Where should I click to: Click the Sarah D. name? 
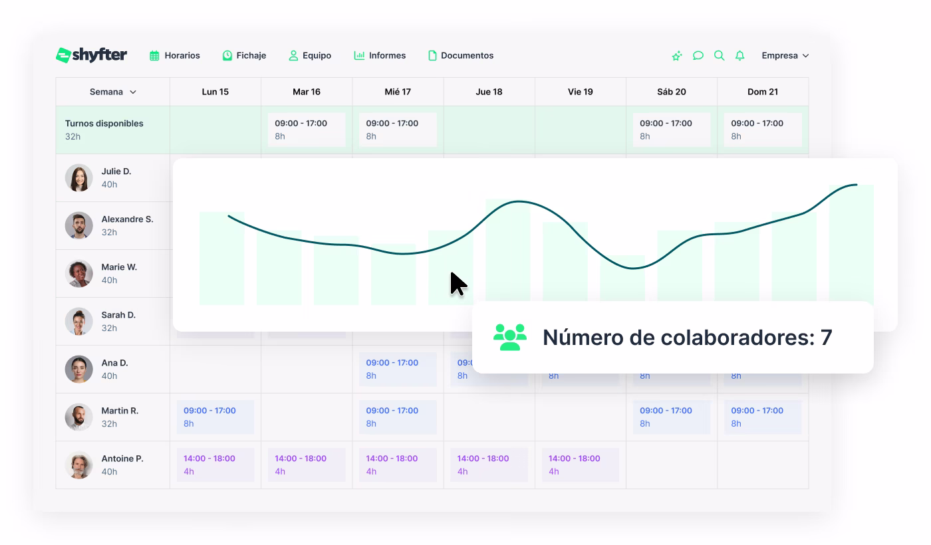point(118,315)
